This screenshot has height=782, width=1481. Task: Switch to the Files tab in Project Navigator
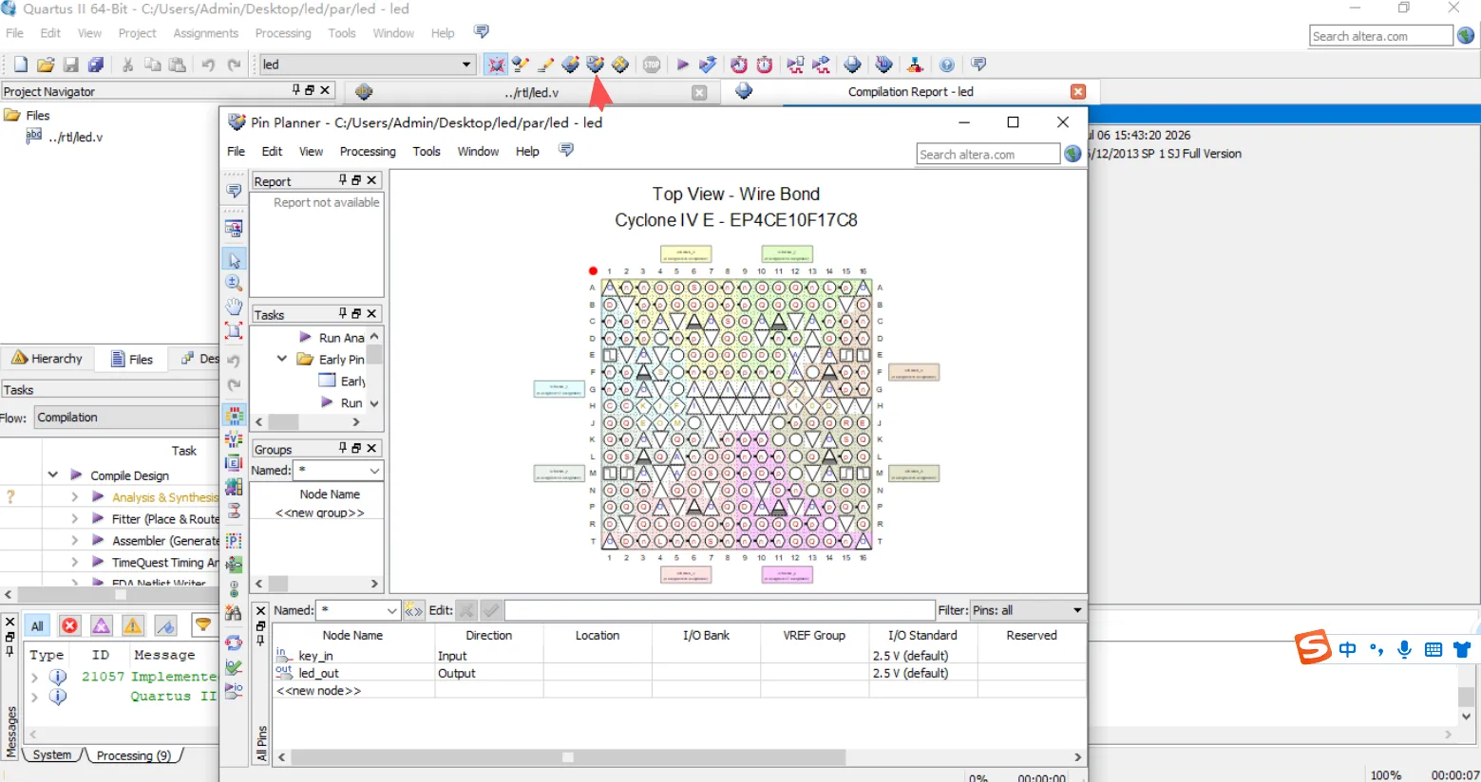tap(132, 359)
